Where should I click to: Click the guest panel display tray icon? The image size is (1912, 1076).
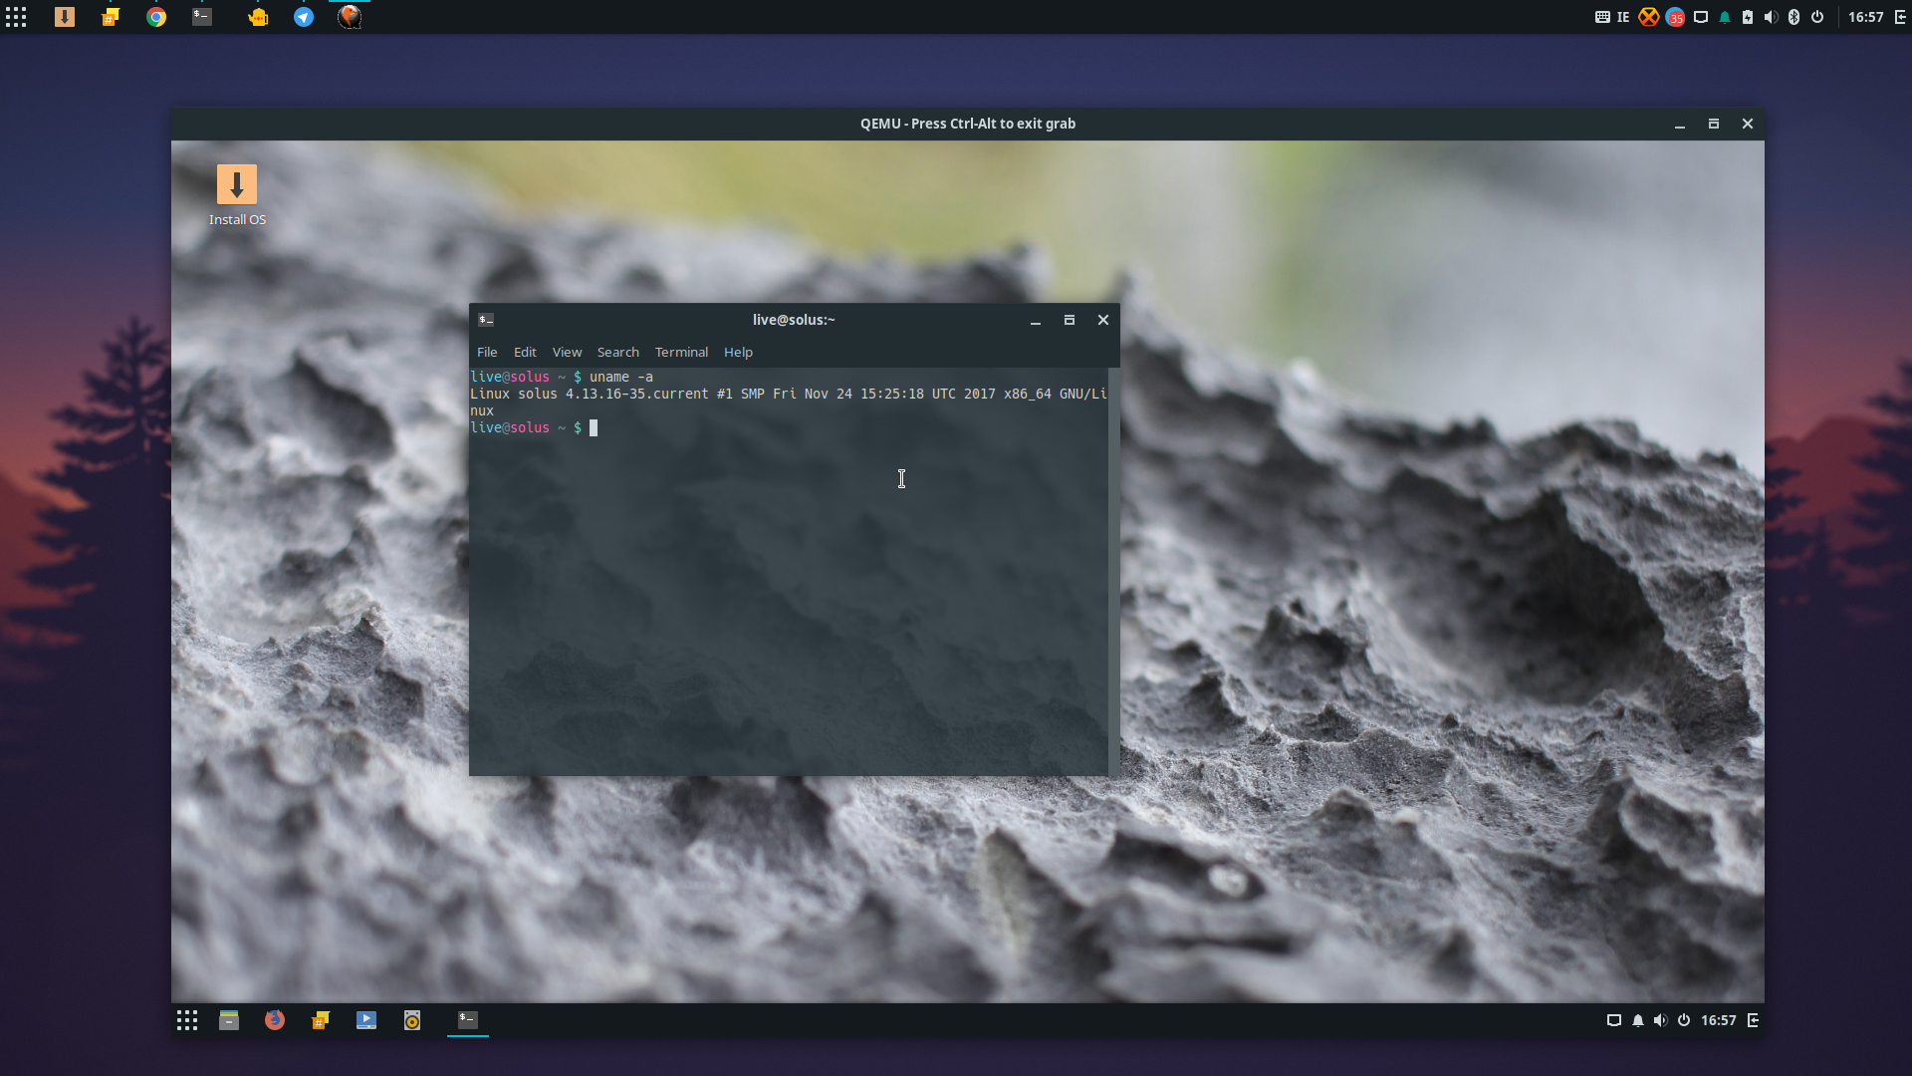coord(1614,1020)
